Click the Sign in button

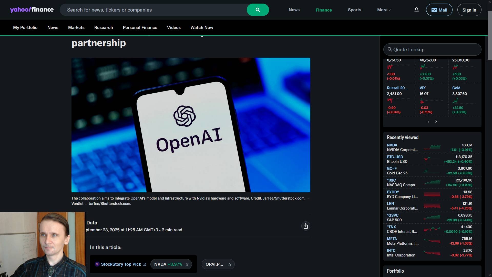pos(469,10)
